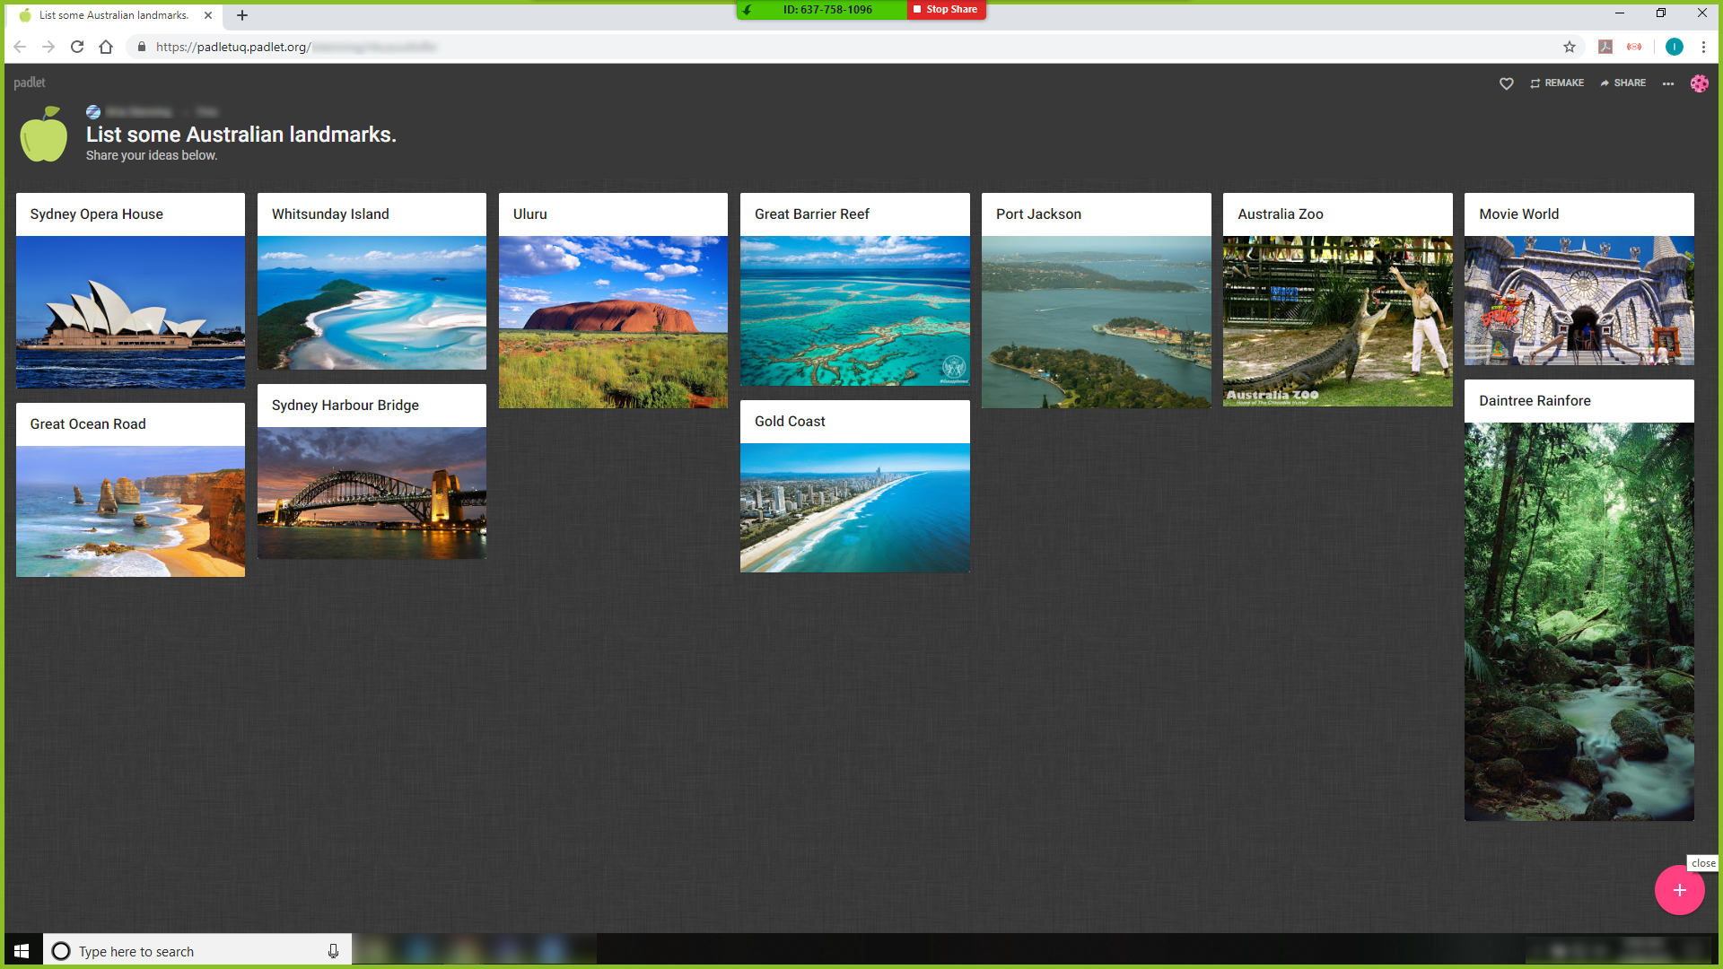
Task: Toggle the browser reload page button
Action: point(77,46)
